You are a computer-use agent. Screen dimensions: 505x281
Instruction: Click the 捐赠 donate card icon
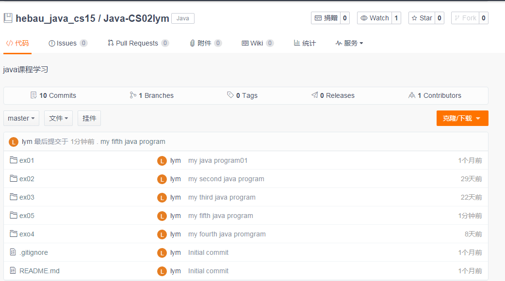318,18
